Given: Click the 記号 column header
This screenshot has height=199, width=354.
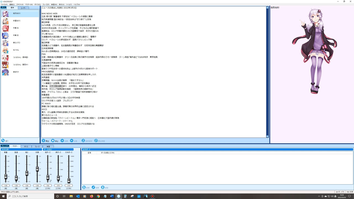Looking at the screenshot, I should tap(89, 153).
